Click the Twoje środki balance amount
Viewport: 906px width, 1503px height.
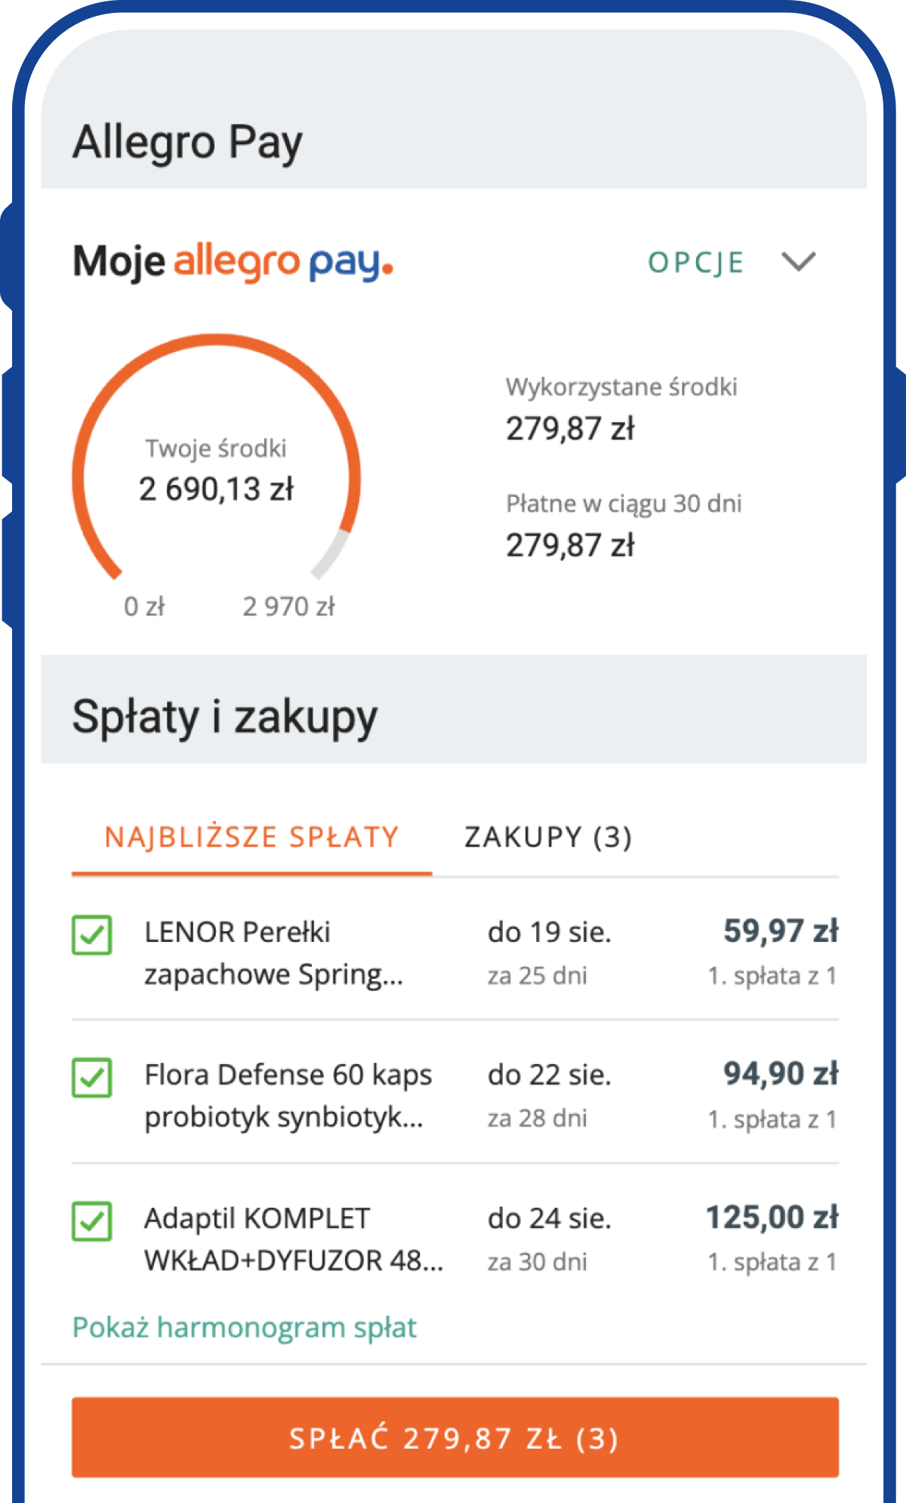pos(217,489)
